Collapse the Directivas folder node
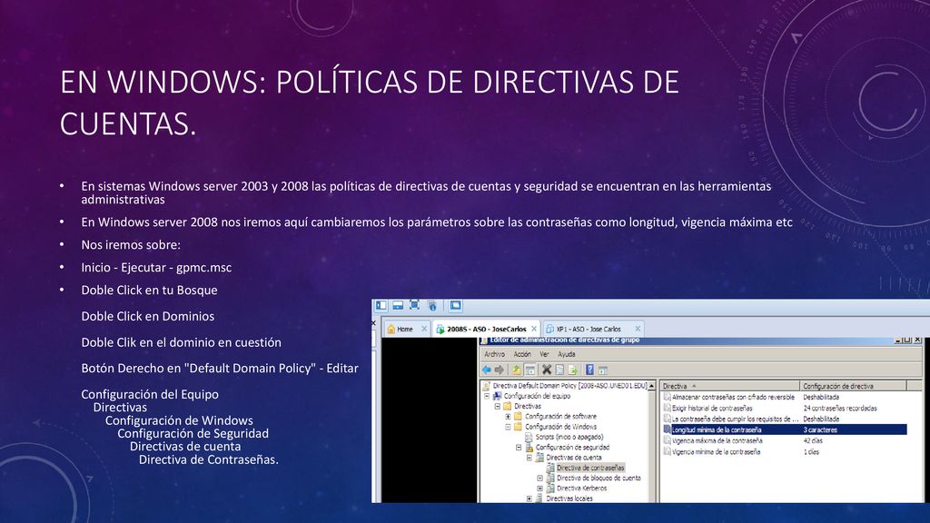This screenshot has height=523, width=930. [x=498, y=406]
